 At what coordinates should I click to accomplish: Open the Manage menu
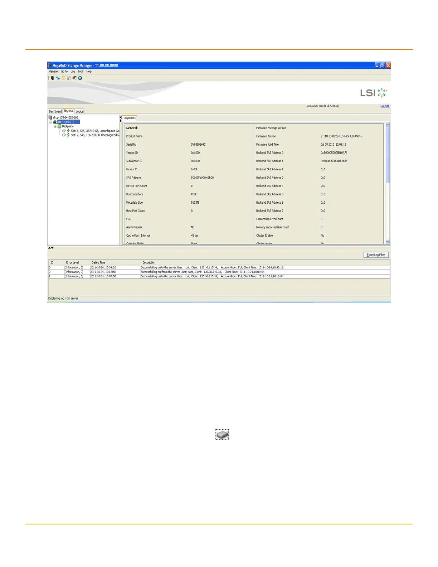53,72
